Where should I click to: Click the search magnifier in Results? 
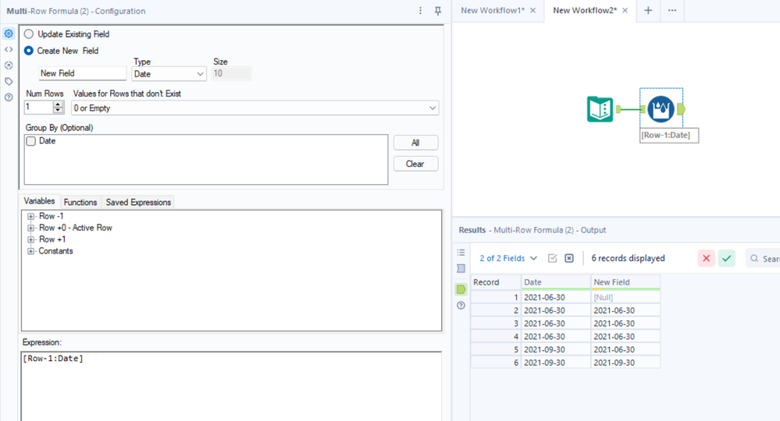click(755, 258)
